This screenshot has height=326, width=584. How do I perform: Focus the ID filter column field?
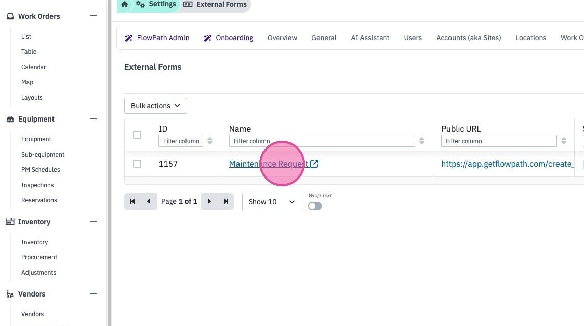click(180, 141)
